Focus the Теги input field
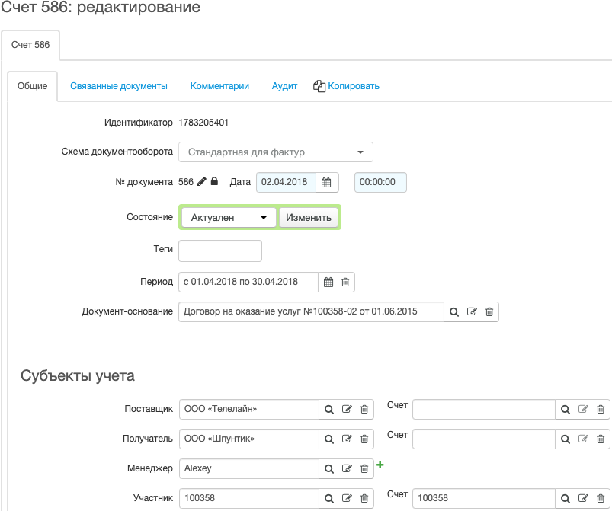 click(220, 251)
